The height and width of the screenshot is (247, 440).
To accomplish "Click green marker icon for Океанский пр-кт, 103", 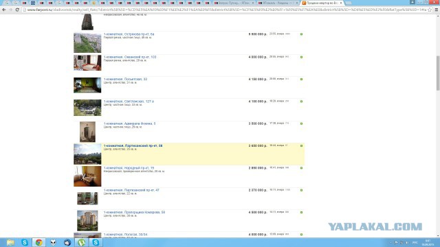I will tap(301, 57).
